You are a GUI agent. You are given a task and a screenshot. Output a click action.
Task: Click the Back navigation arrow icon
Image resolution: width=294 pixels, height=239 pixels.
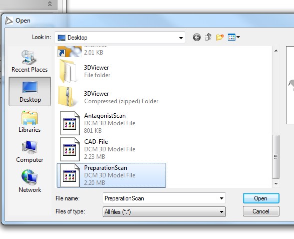197,38
